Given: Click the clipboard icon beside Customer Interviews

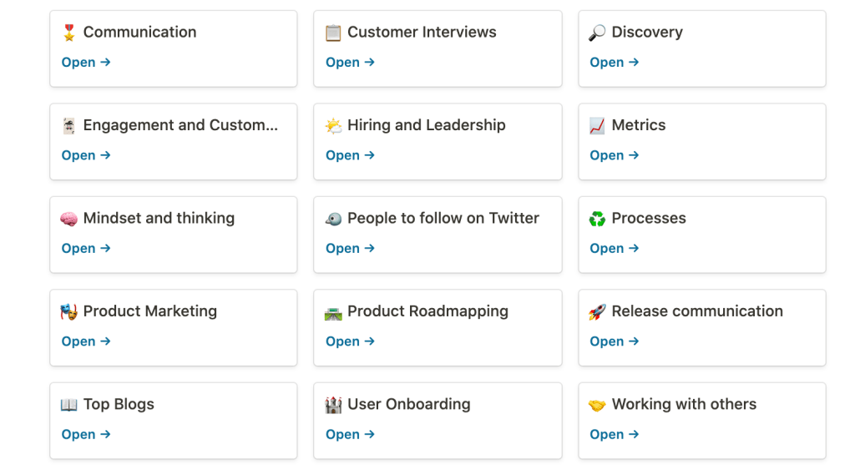Looking at the screenshot, I should click(333, 33).
